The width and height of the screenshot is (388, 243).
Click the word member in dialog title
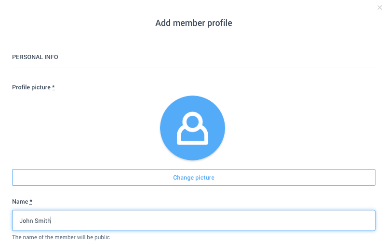[x=189, y=23]
